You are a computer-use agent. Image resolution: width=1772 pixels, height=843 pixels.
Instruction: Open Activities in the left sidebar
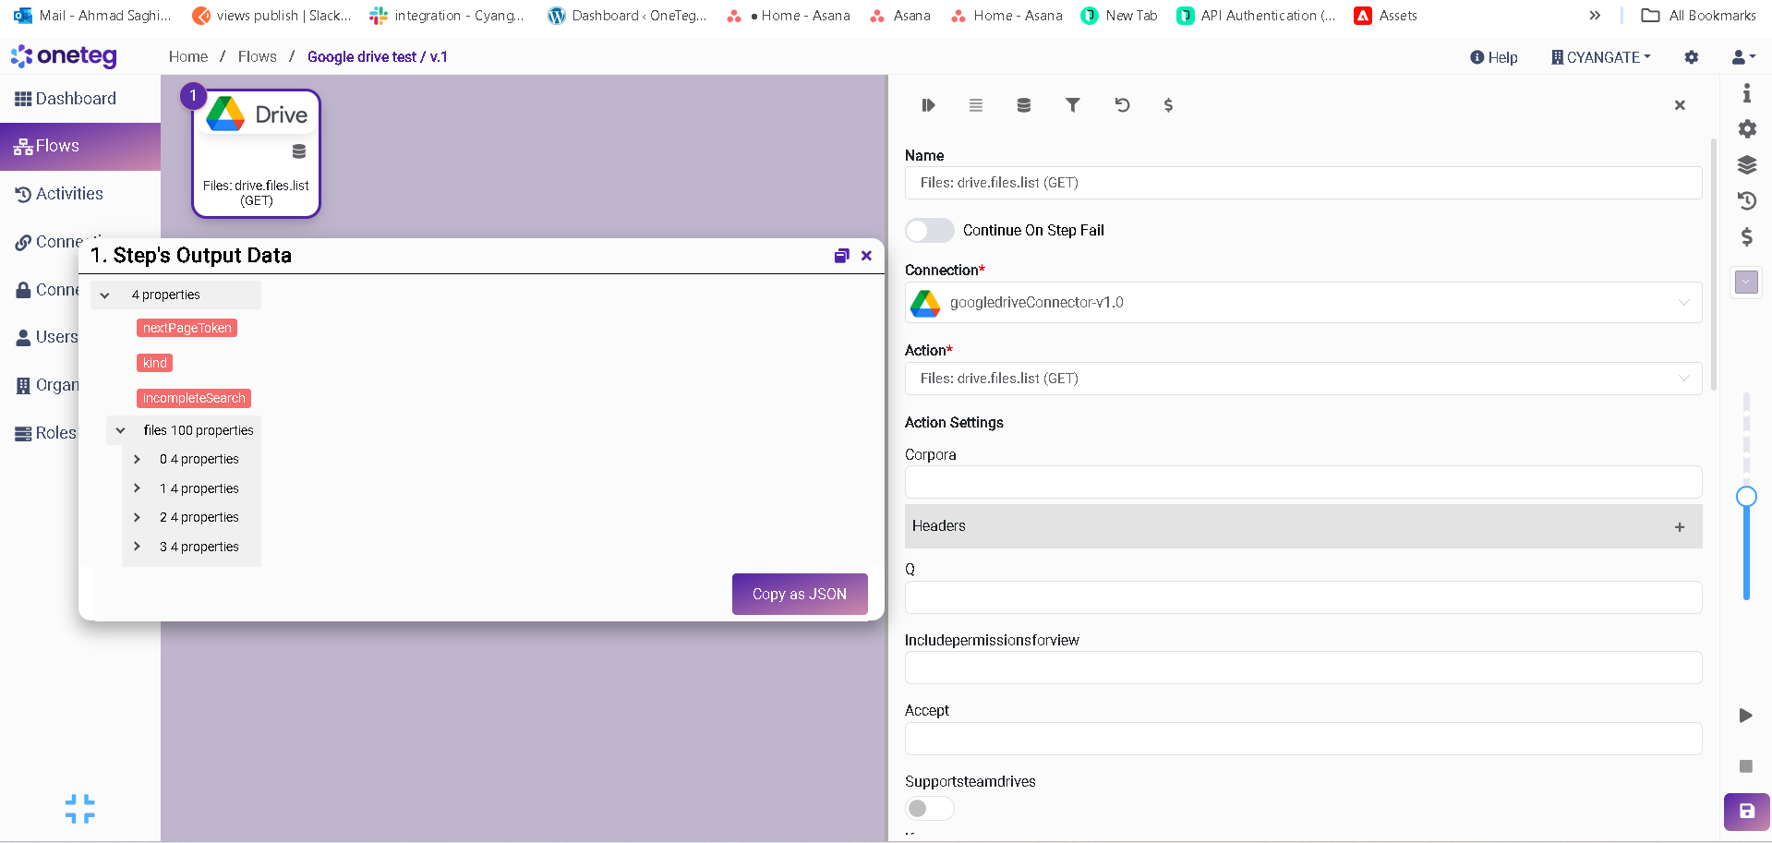[69, 194]
